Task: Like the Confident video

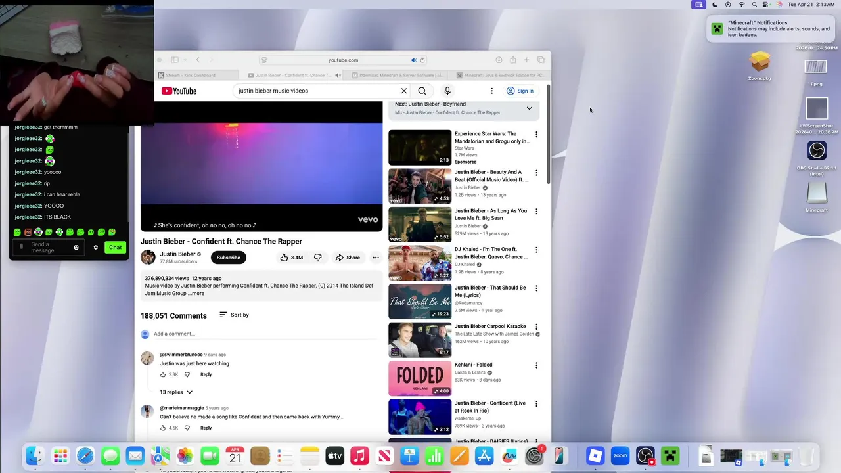Action: (x=292, y=258)
